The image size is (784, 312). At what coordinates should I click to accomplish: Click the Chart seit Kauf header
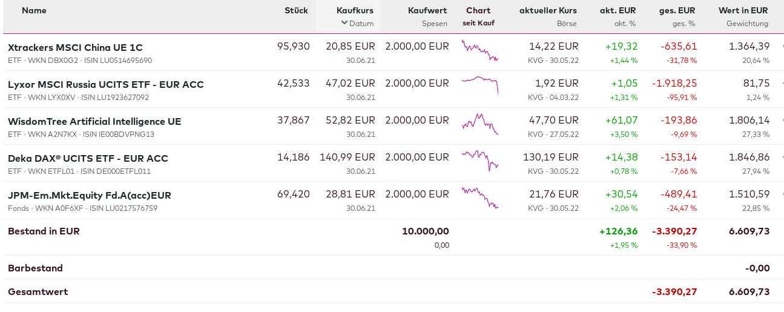[478, 10]
